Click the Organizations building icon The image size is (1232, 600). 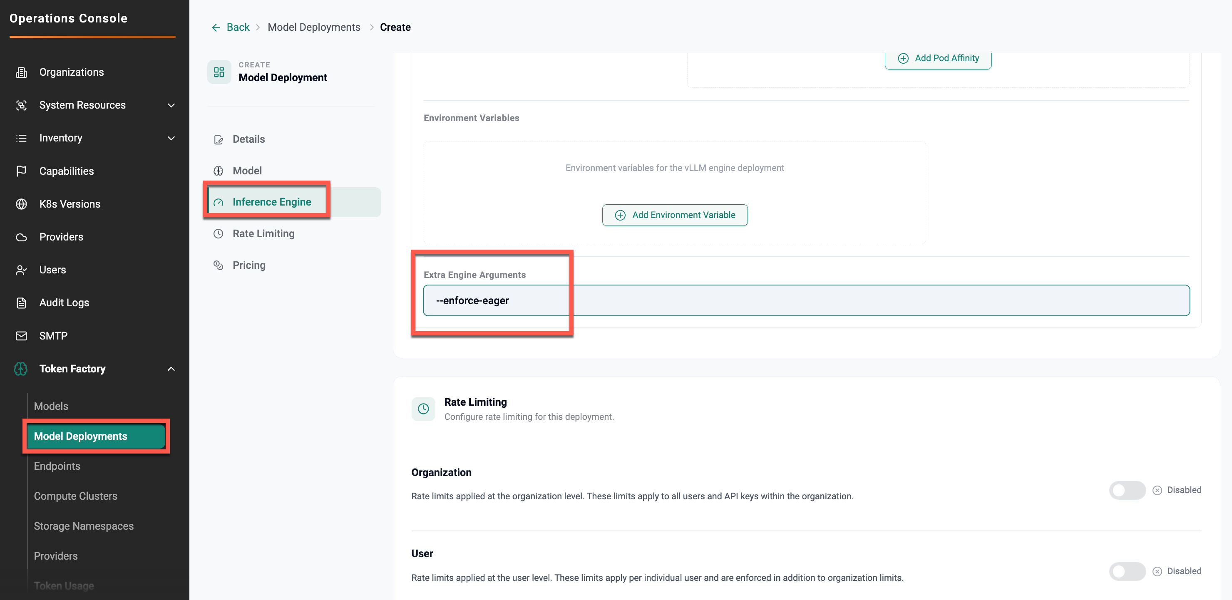(21, 72)
